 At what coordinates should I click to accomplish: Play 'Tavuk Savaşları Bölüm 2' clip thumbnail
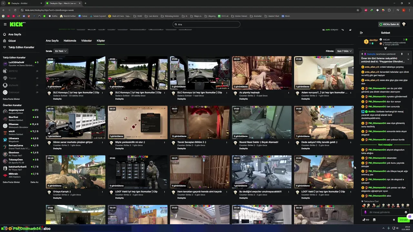coord(200,122)
